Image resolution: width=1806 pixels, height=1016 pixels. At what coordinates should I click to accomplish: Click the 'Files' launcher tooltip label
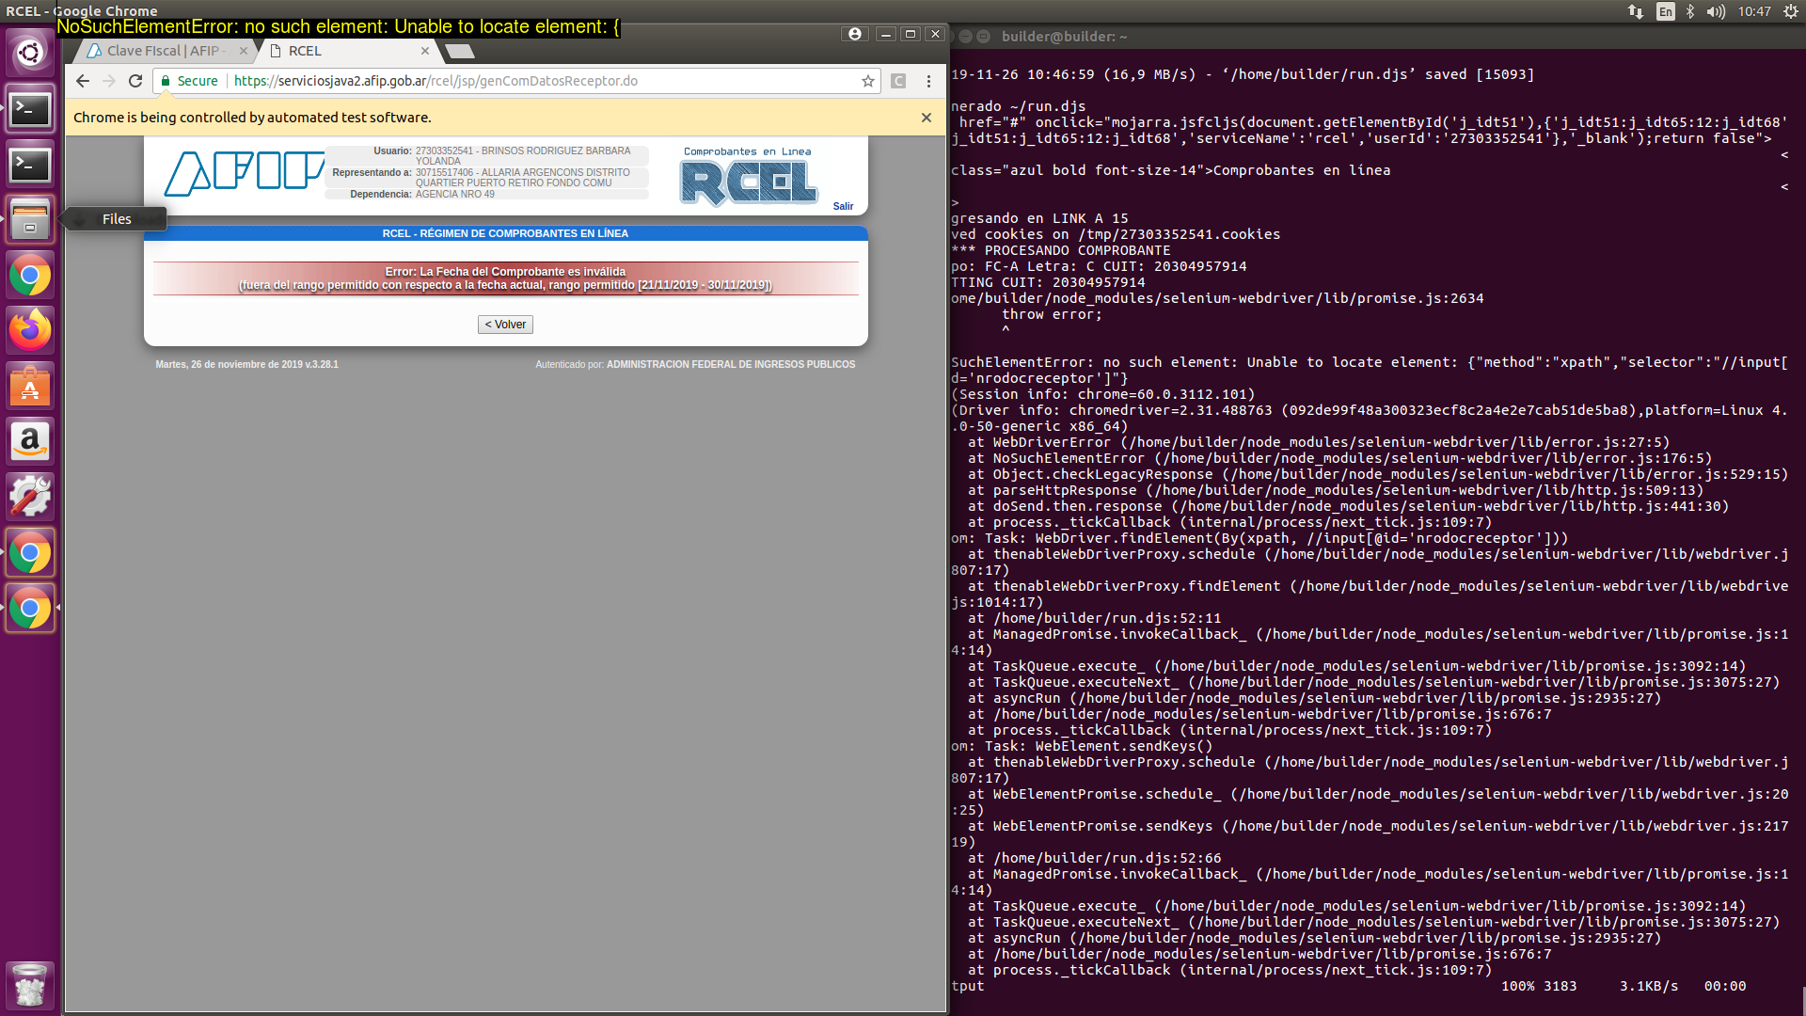(117, 218)
